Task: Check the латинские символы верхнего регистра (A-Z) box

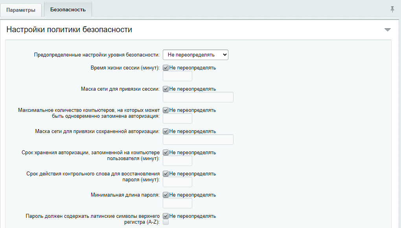Action: [166, 222]
